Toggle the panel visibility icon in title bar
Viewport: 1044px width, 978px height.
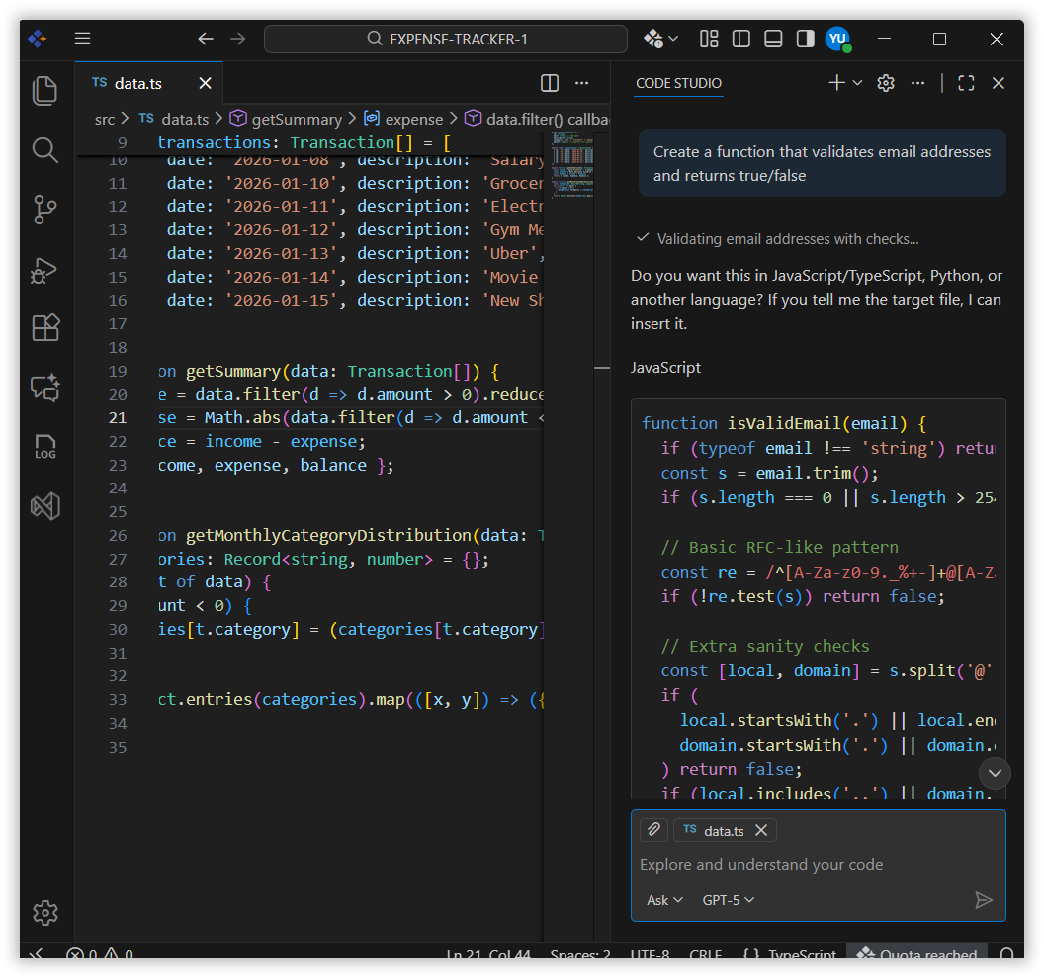click(x=772, y=39)
